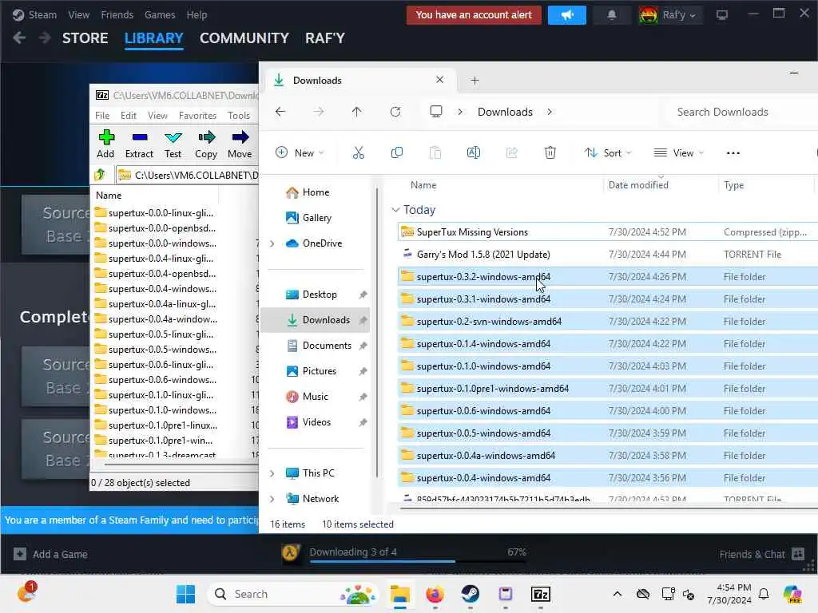This screenshot has height=613, width=818.
Task: Open 7-Zip from the taskbar
Action: [541, 594]
